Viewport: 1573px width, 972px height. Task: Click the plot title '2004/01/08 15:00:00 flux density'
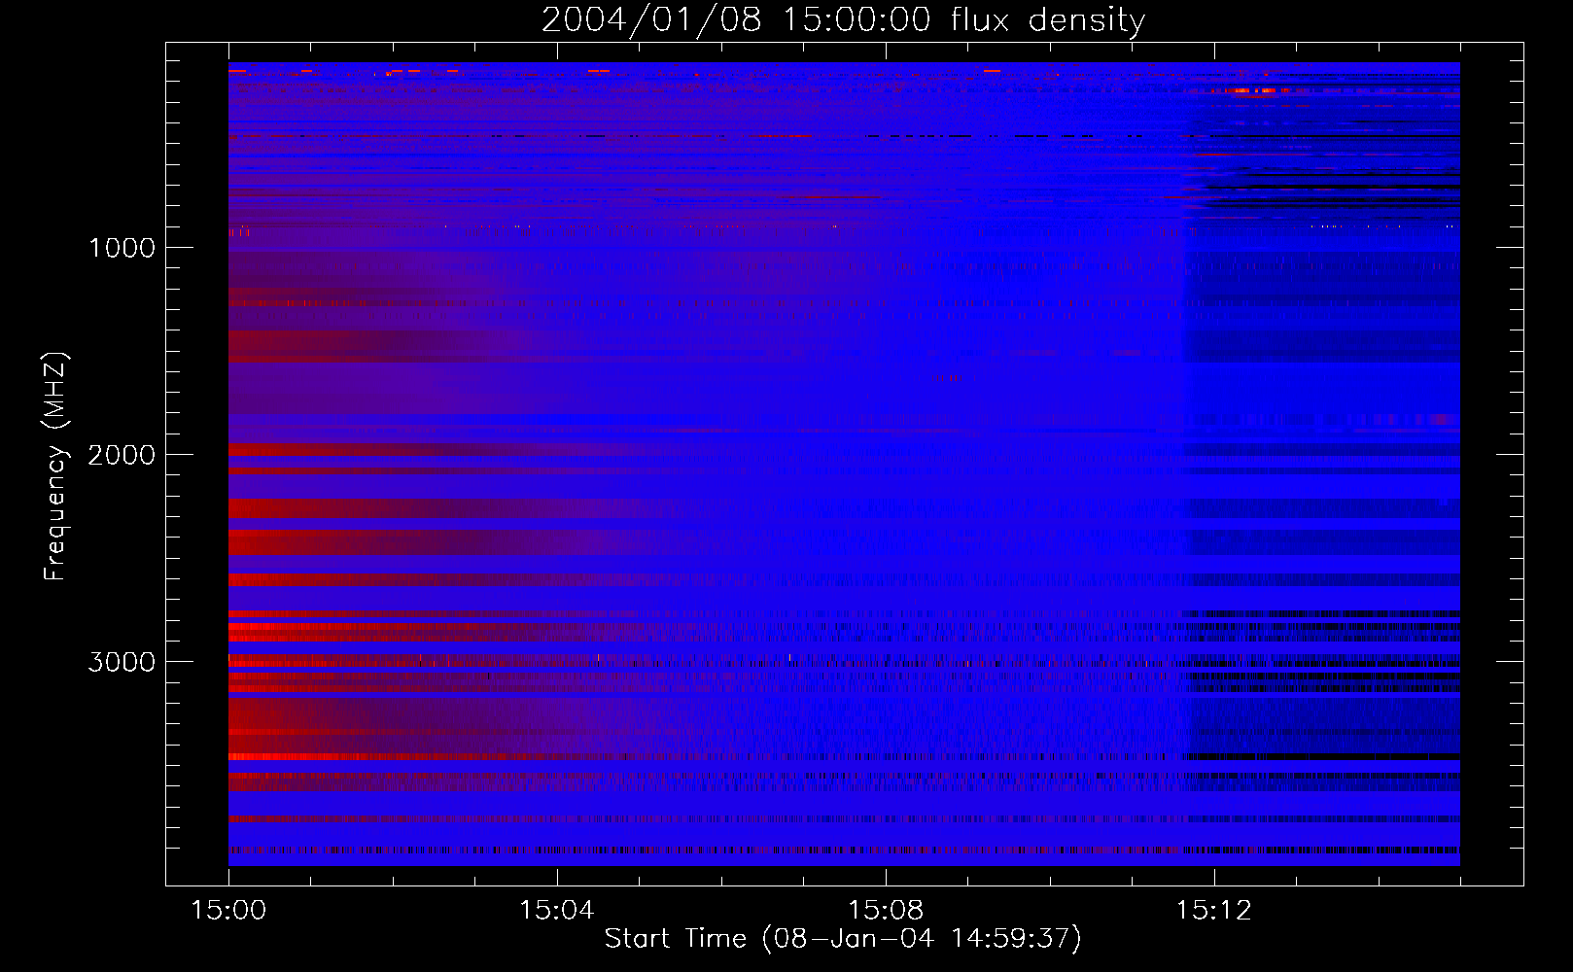click(x=843, y=20)
